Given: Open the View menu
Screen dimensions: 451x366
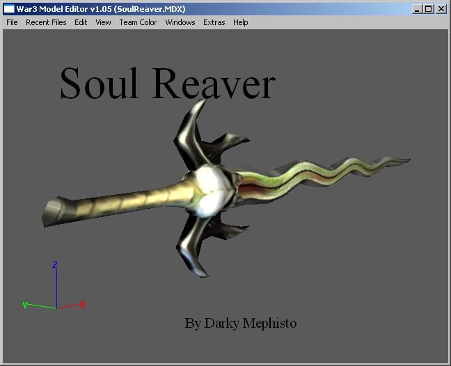Looking at the screenshot, I should coord(103,22).
